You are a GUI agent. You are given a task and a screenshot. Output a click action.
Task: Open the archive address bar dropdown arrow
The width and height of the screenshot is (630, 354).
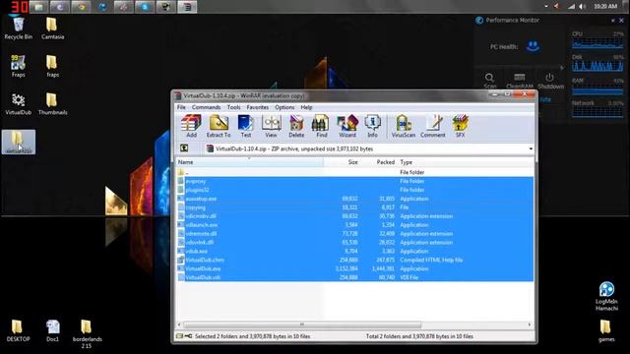point(531,148)
